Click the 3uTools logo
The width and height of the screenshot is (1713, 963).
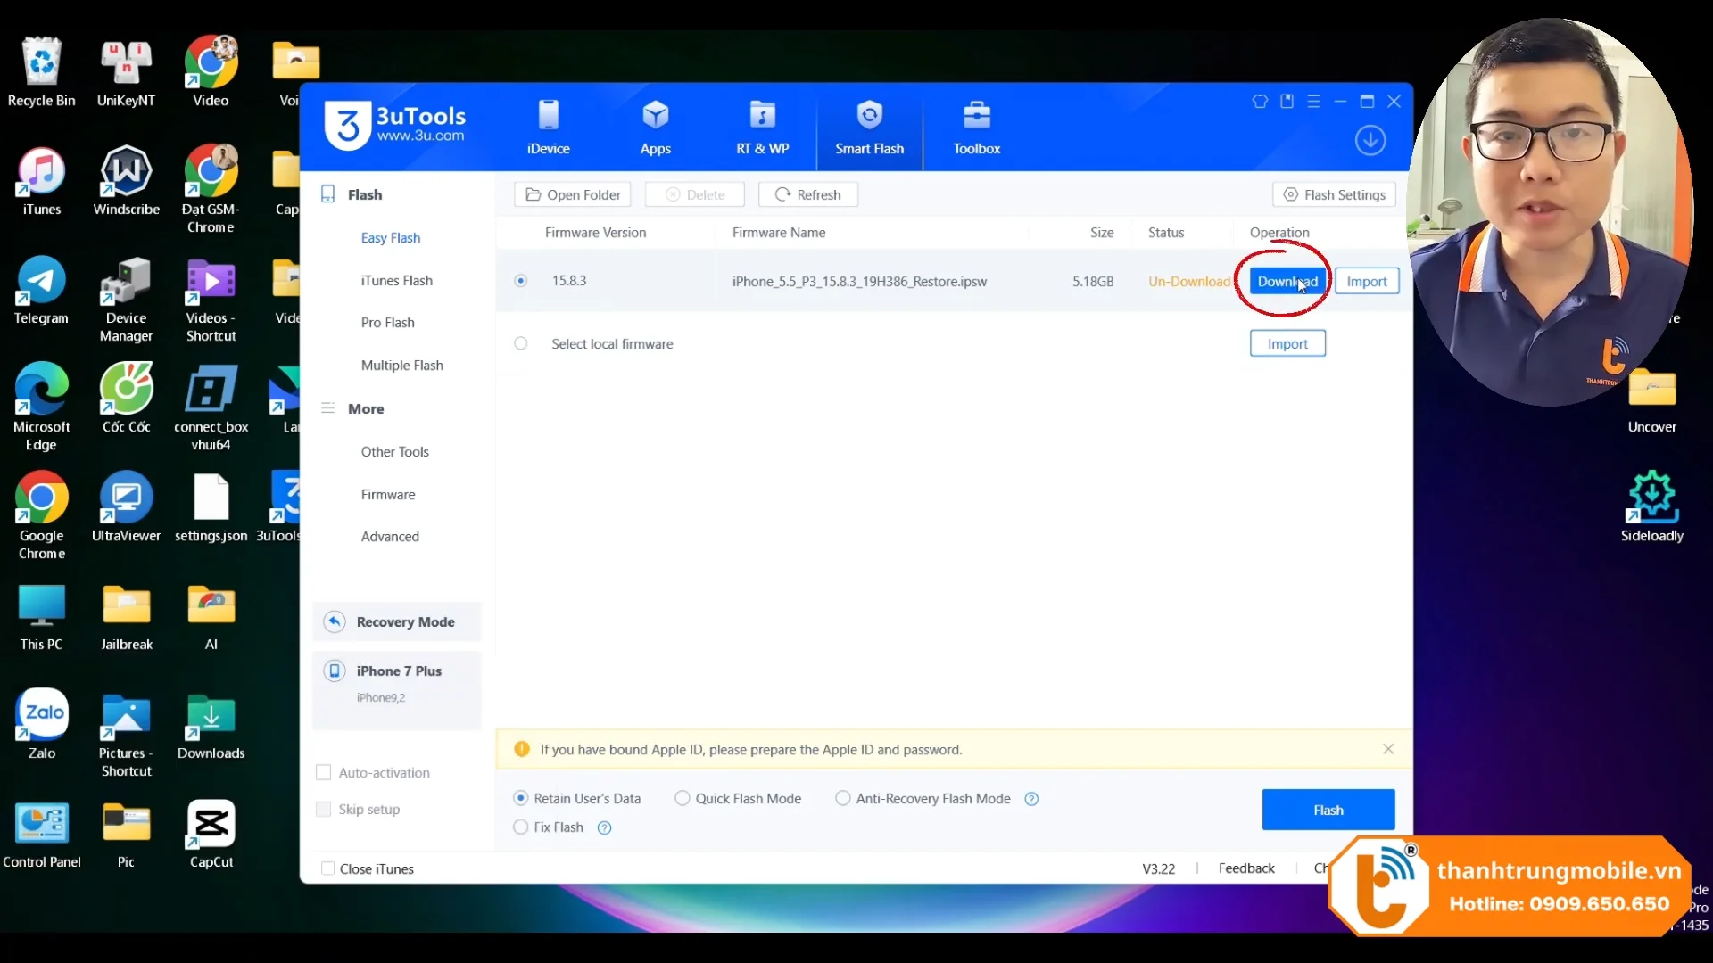tap(395, 125)
